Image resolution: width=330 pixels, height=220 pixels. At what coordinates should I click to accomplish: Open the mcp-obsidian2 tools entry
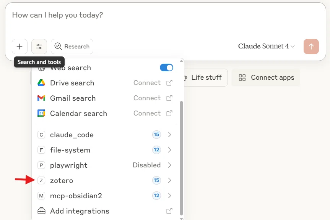tap(105, 196)
